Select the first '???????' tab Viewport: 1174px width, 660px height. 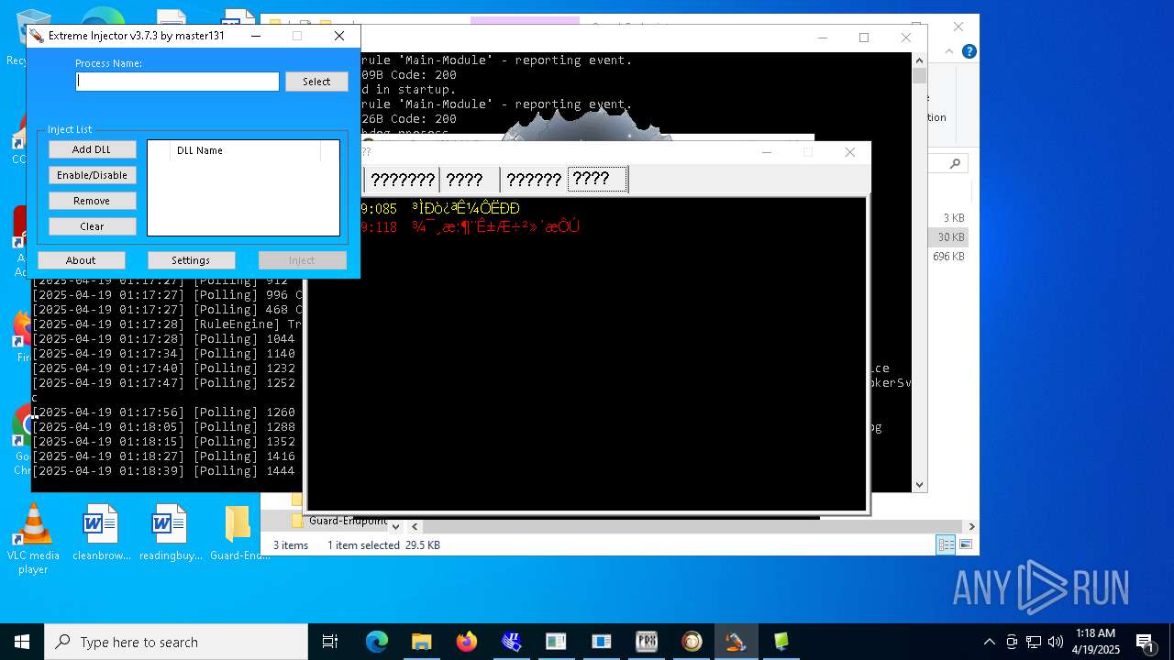click(403, 180)
